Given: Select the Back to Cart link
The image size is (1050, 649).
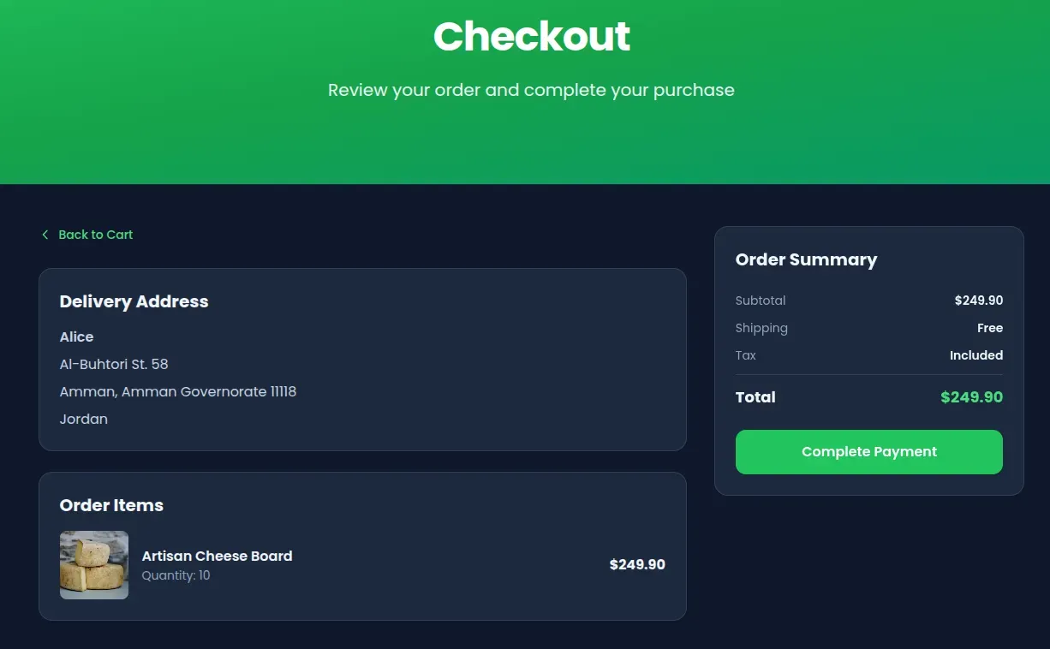Looking at the screenshot, I should pos(96,235).
